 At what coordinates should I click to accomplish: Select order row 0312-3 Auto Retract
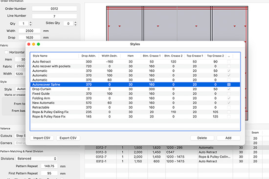pyautogui.click(x=177, y=152)
